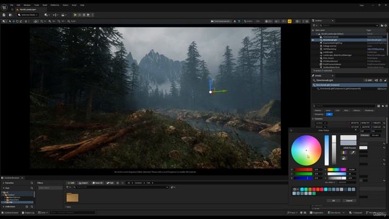Pick a color with the eyedropper in Color Picker
Viewport: 389px width, 219px height.
(353, 153)
